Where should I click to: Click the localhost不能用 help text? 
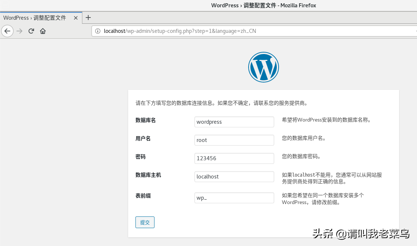tap(332, 178)
